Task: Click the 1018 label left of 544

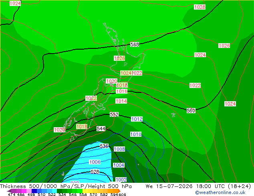Action: (82, 126)
